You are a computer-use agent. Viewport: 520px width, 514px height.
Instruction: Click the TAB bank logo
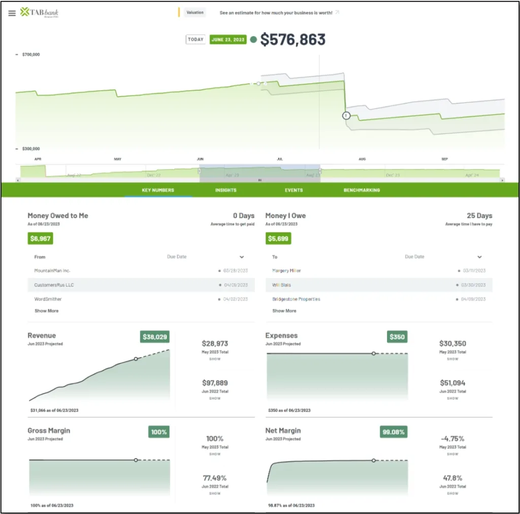pos(39,13)
